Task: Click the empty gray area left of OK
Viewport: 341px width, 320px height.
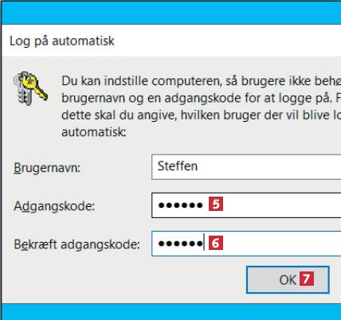Action: pos(122,280)
